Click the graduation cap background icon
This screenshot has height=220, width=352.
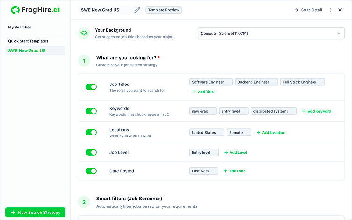[x=84, y=34]
